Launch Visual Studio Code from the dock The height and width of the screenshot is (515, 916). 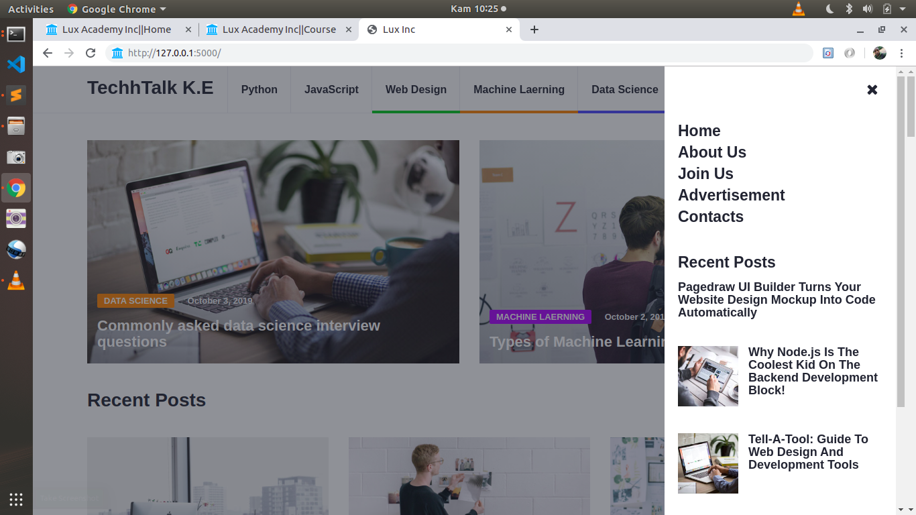click(16, 64)
